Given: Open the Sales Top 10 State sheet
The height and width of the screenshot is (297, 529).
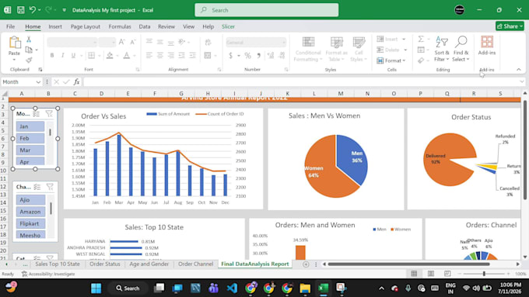Looking at the screenshot, I should click(x=58, y=264).
